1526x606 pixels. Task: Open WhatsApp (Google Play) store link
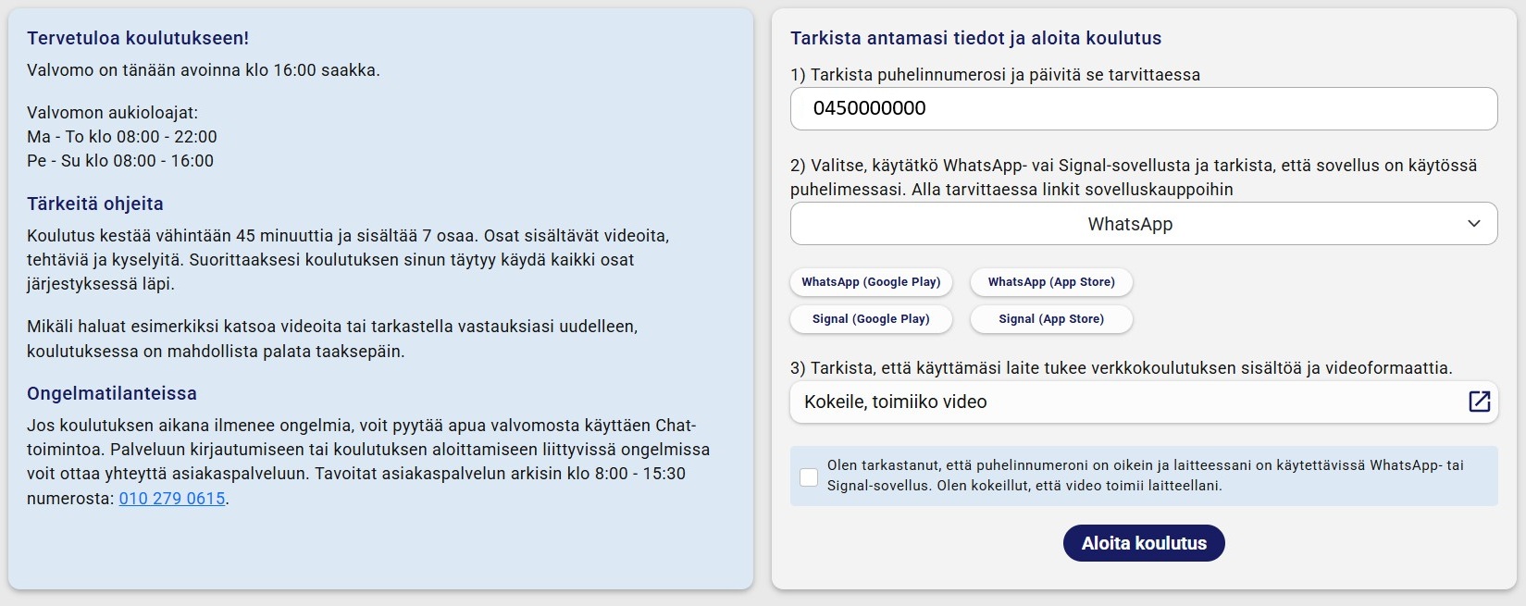[870, 282]
